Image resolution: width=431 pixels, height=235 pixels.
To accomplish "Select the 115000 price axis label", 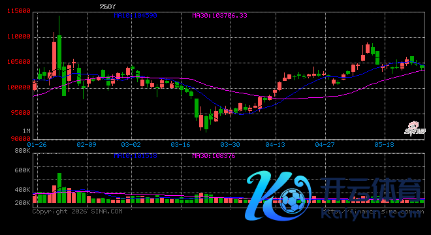I will [x=19, y=11].
